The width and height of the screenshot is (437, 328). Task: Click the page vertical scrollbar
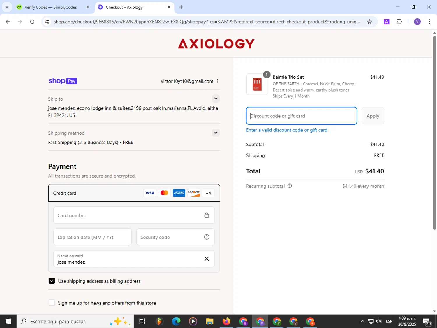click(434, 133)
